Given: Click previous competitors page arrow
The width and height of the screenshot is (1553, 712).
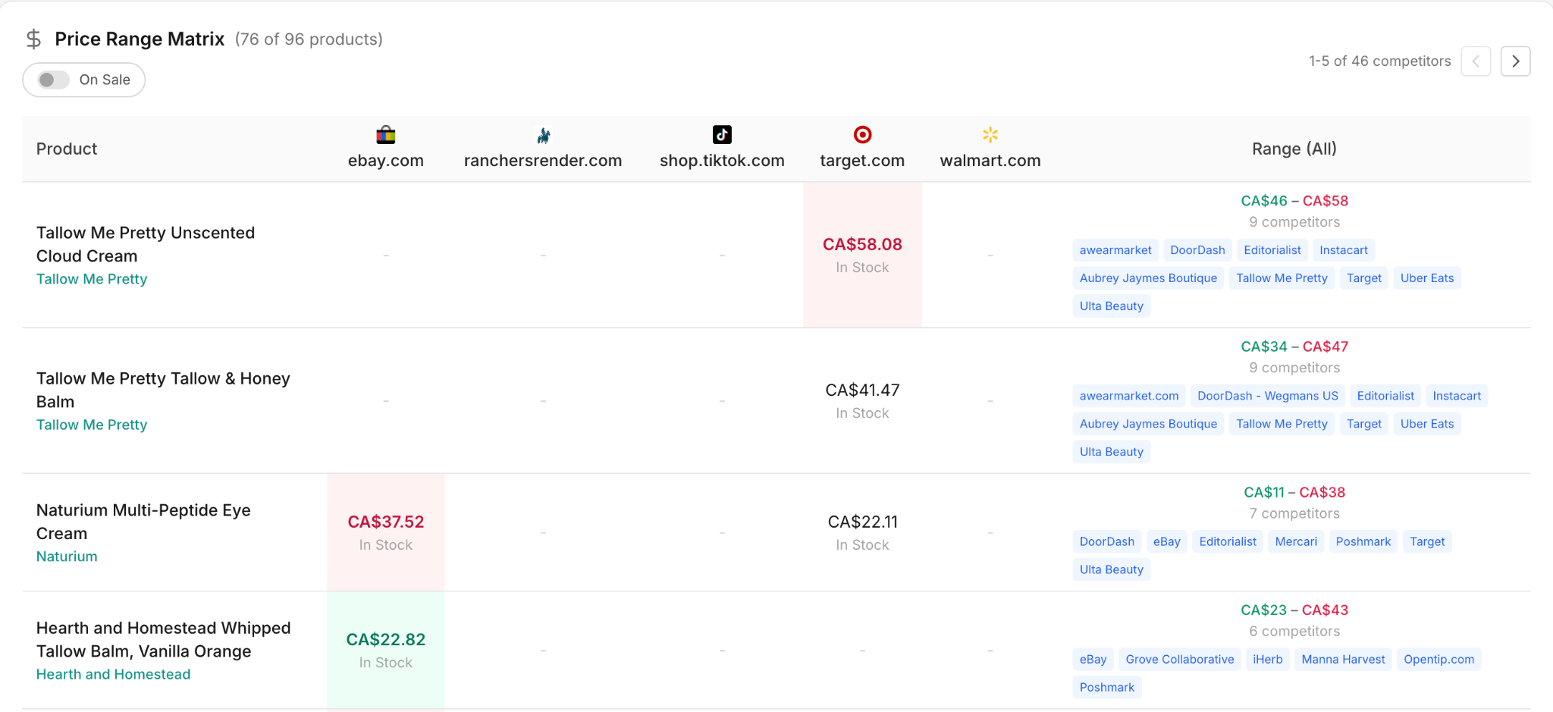Looking at the screenshot, I should [1476, 61].
